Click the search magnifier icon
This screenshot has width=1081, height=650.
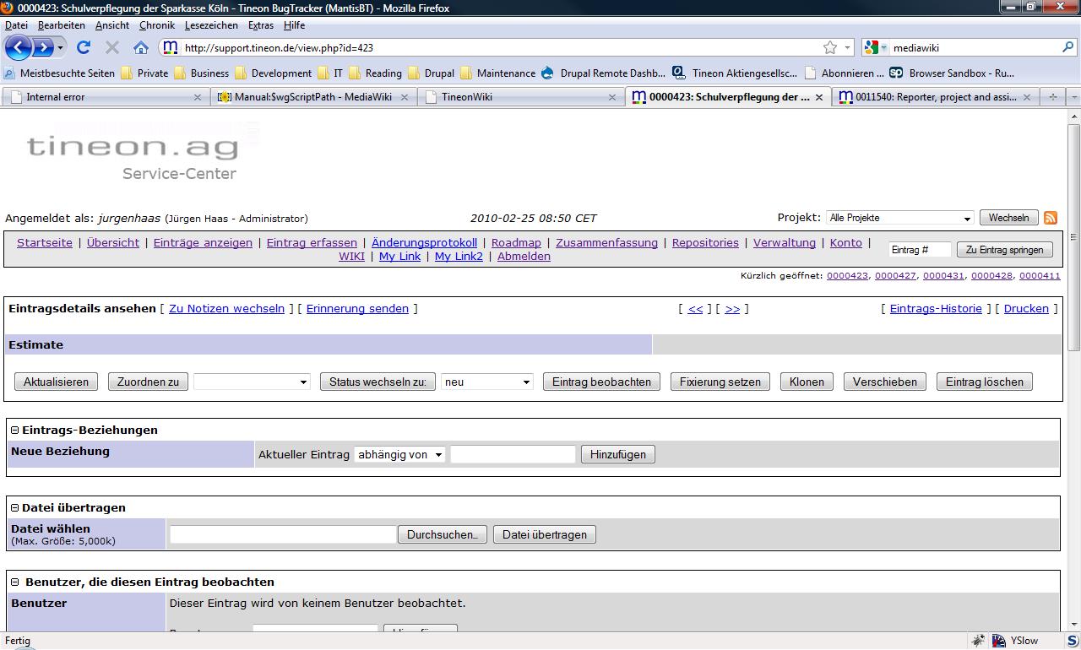coord(1067,47)
